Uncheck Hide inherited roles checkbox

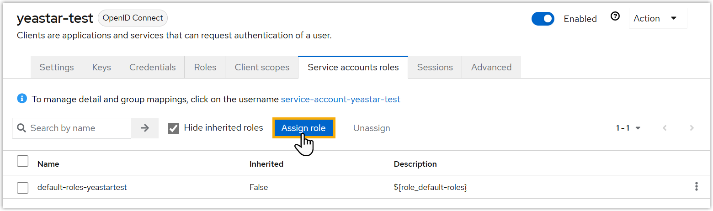click(x=173, y=128)
